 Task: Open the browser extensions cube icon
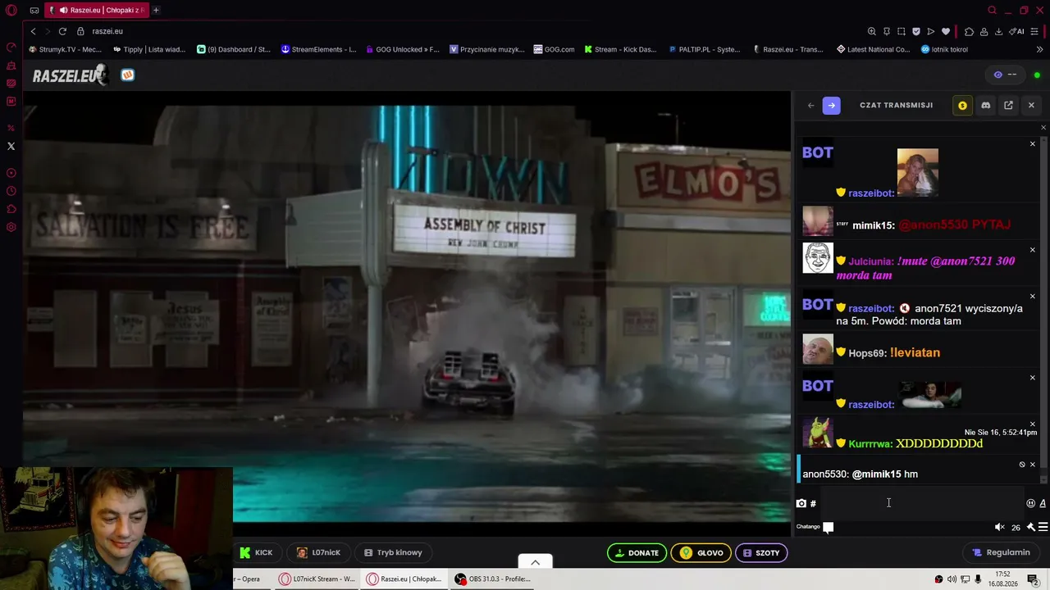969,31
